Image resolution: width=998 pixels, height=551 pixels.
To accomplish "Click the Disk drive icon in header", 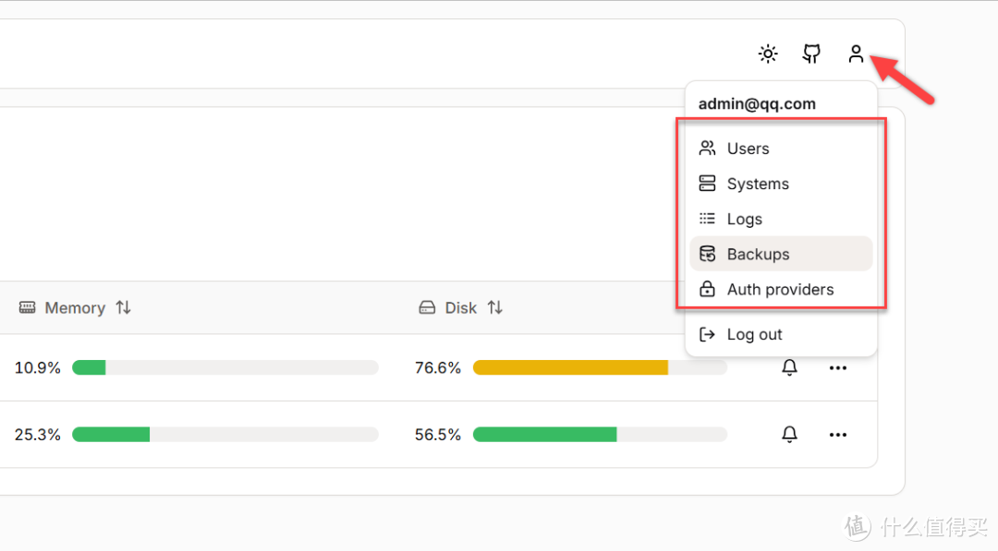I will [427, 307].
